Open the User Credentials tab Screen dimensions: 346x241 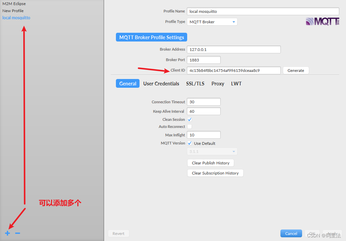(x=161, y=84)
